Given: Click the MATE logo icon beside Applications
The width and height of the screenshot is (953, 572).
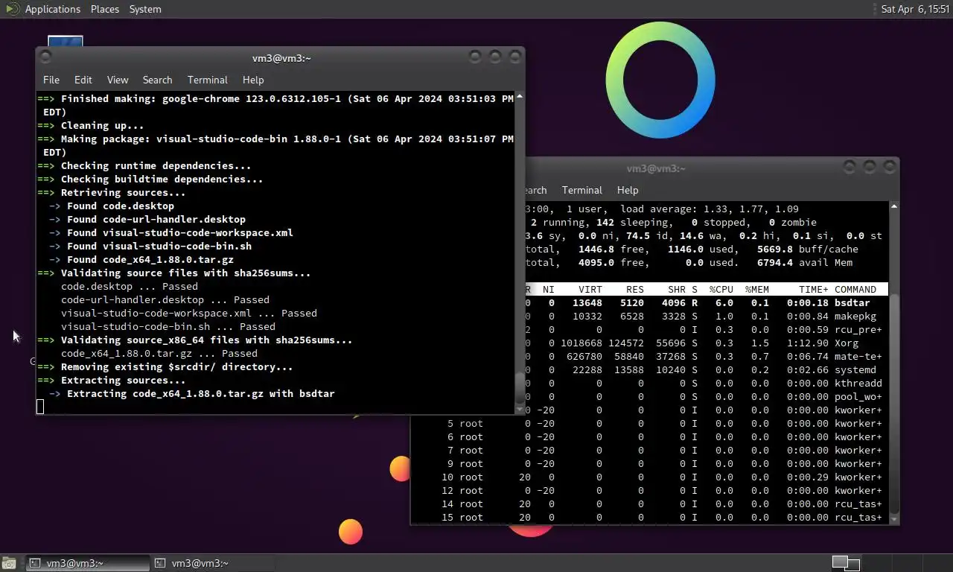Looking at the screenshot, I should tap(13, 9).
